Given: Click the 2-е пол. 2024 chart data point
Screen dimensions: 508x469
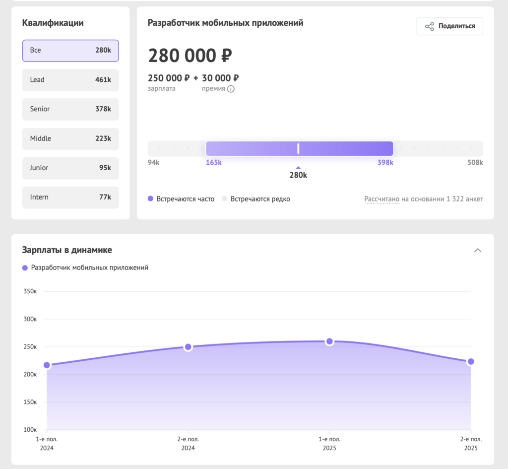Looking at the screenshot, I should coord(188,347).
